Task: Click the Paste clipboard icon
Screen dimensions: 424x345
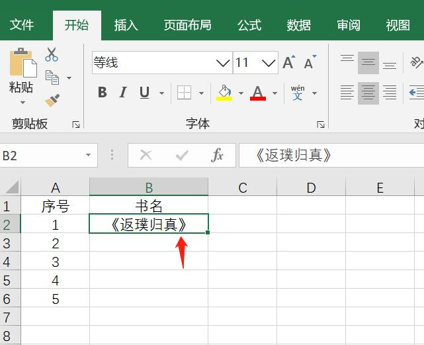Action: (22, 62)
